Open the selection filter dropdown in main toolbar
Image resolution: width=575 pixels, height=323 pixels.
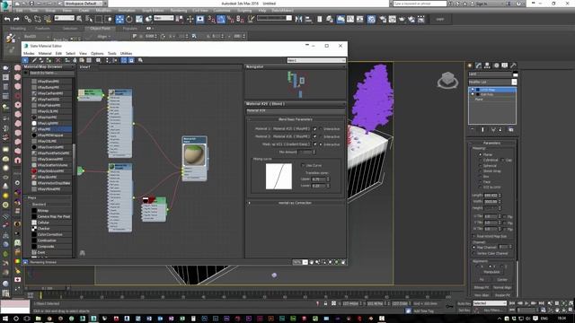[x=64, y=18]
